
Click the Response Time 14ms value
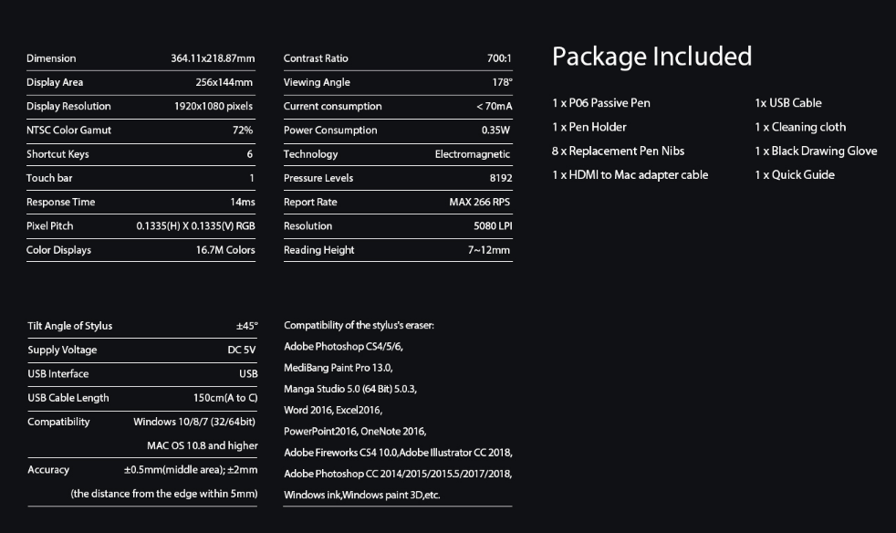pos(243,202)
